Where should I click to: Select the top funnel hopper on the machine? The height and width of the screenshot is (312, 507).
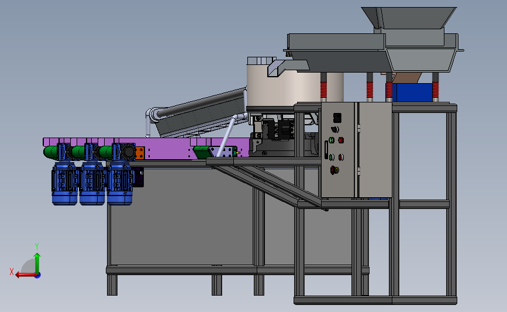click(409, 18)
